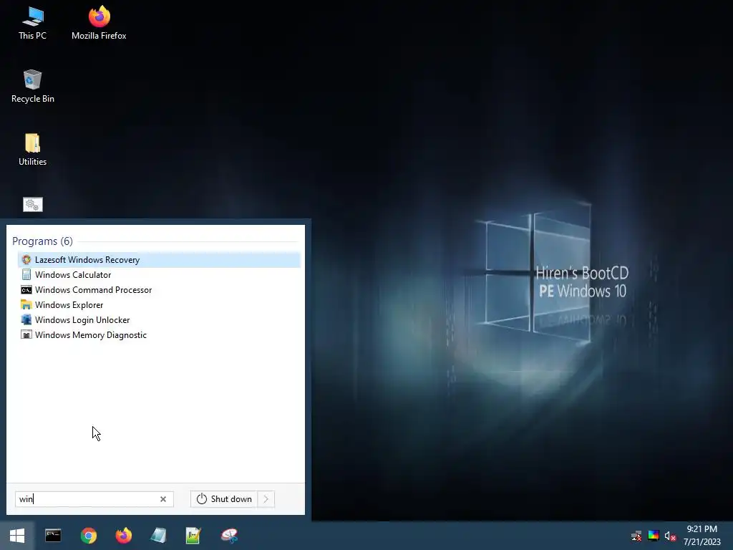Click the Command Processor icon in results

[26, 290]
